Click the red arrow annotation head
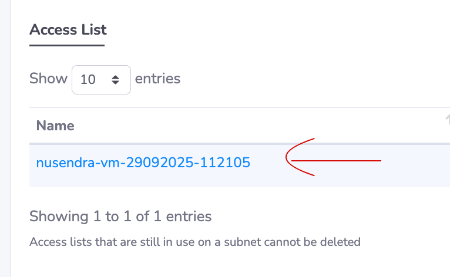The height and width of the screenshot is (277, 450). click(x=290, y=158)
